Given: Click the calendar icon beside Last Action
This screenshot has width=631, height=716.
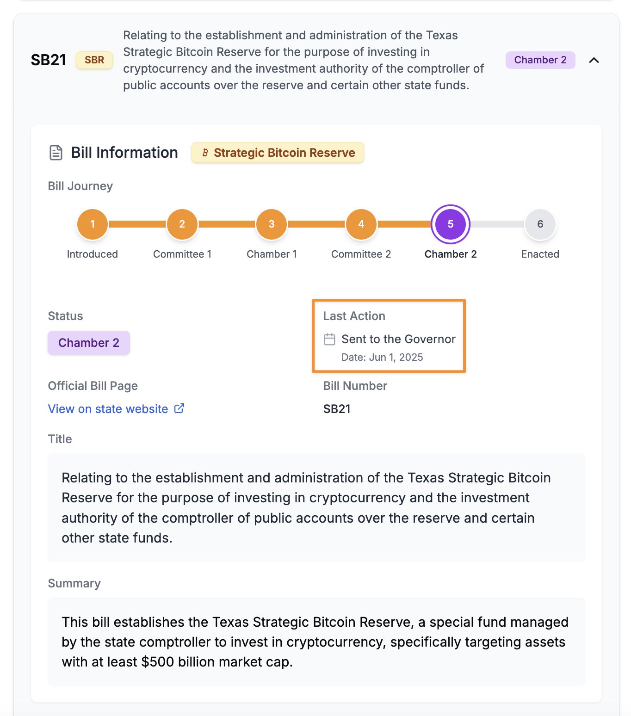Looking at the screenshot, I should pyautogui.click(x=329, y=339).
